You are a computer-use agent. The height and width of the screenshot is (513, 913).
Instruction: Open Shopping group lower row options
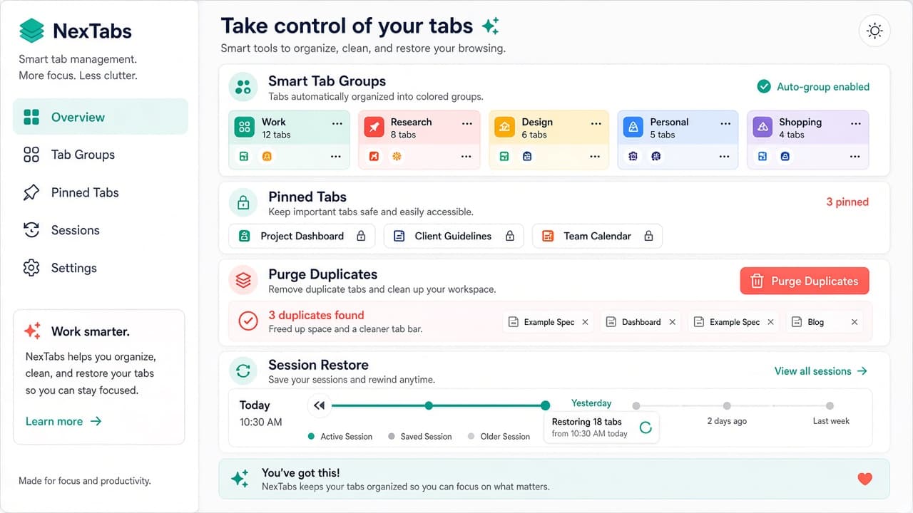coord(855,156)
